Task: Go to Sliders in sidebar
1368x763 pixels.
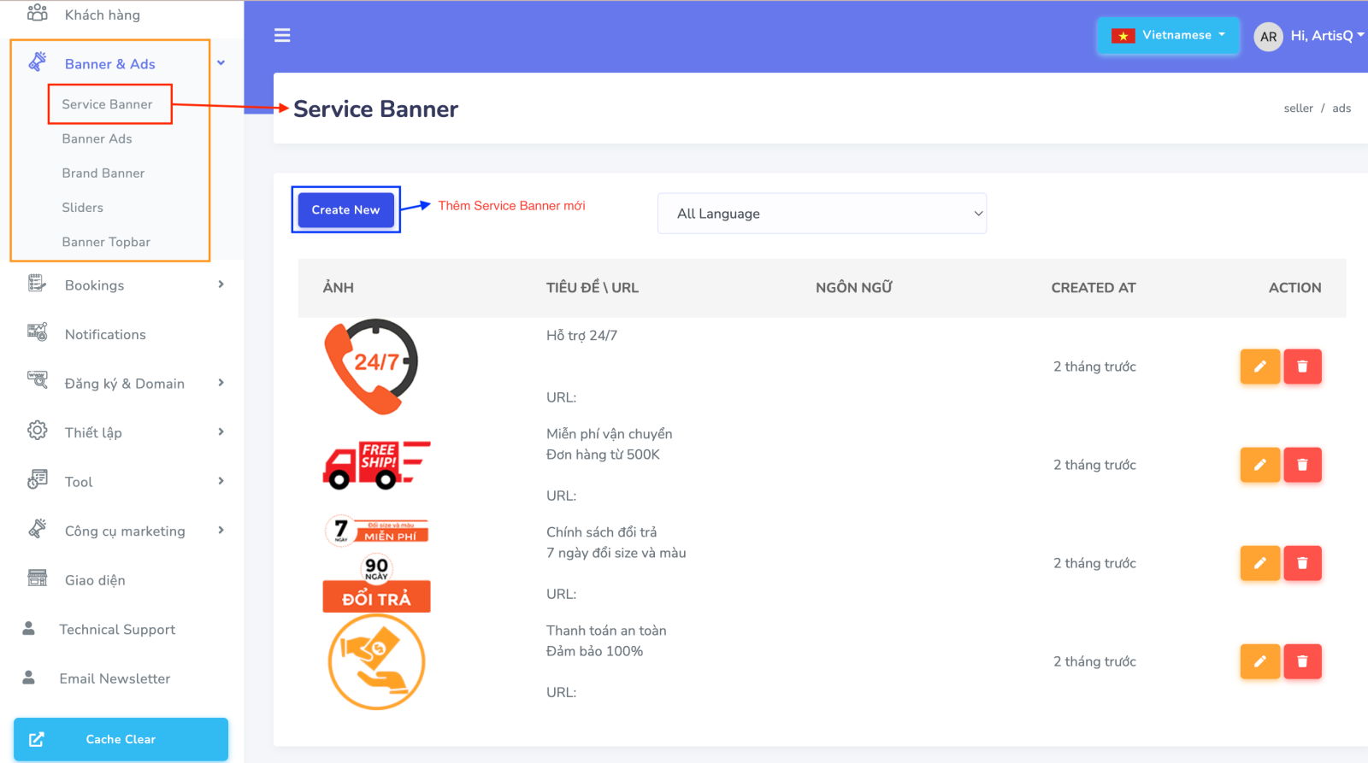Action: [x=82, y=208]
